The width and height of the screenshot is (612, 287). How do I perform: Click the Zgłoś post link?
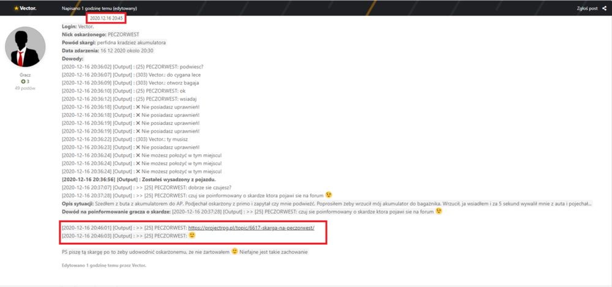pyautogui.click(x=587, y=8)
